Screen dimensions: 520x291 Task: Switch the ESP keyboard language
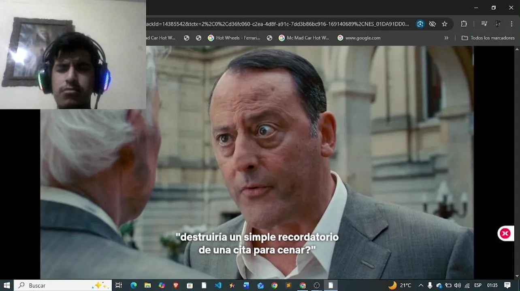point(478,285)
